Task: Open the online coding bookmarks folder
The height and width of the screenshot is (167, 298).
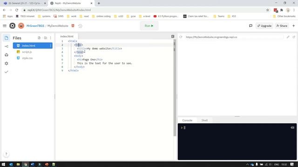Action: (x=102, y=16)
